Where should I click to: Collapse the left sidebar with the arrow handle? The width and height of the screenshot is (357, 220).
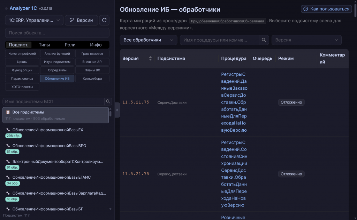117,110
